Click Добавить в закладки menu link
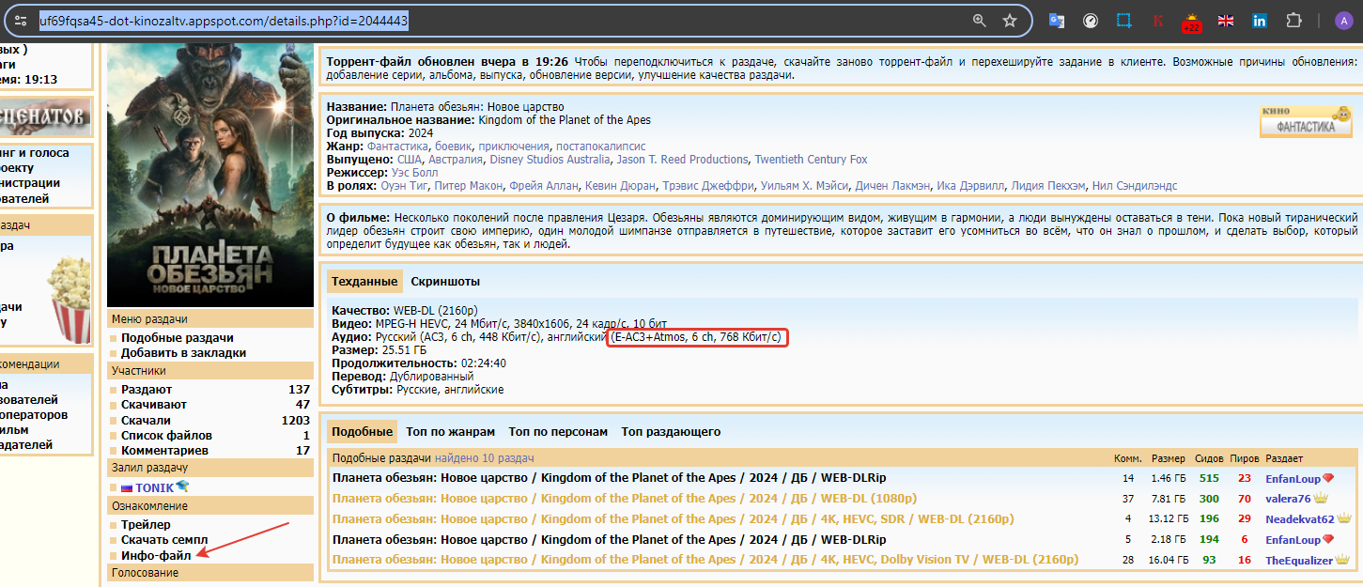The image size is (1363, 587). tap(183, 353)
